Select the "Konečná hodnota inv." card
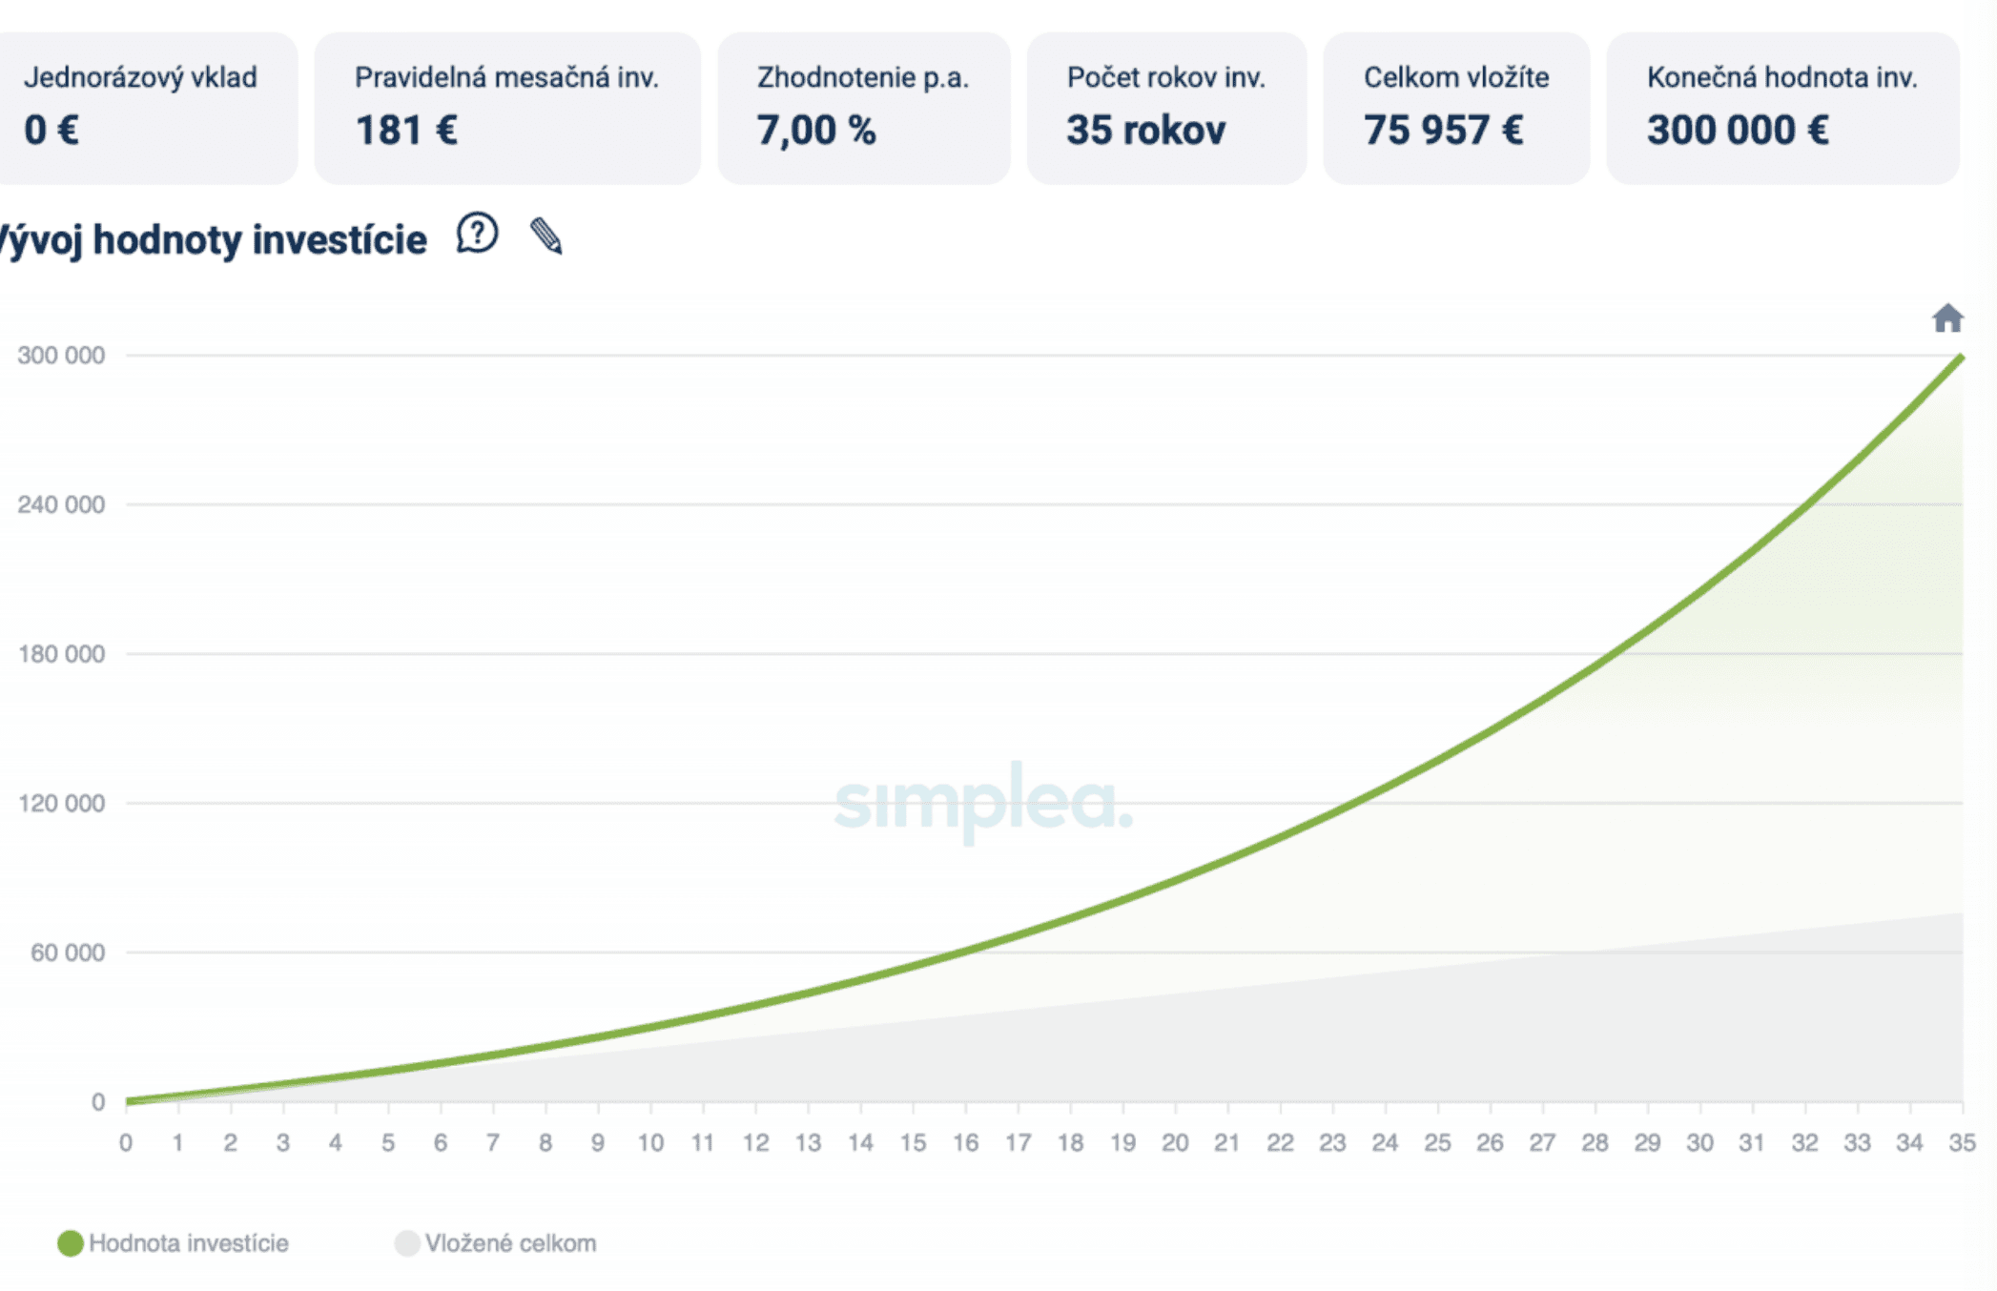1997x1291 pixels. pyautogui.click(x=1781, y=107)
